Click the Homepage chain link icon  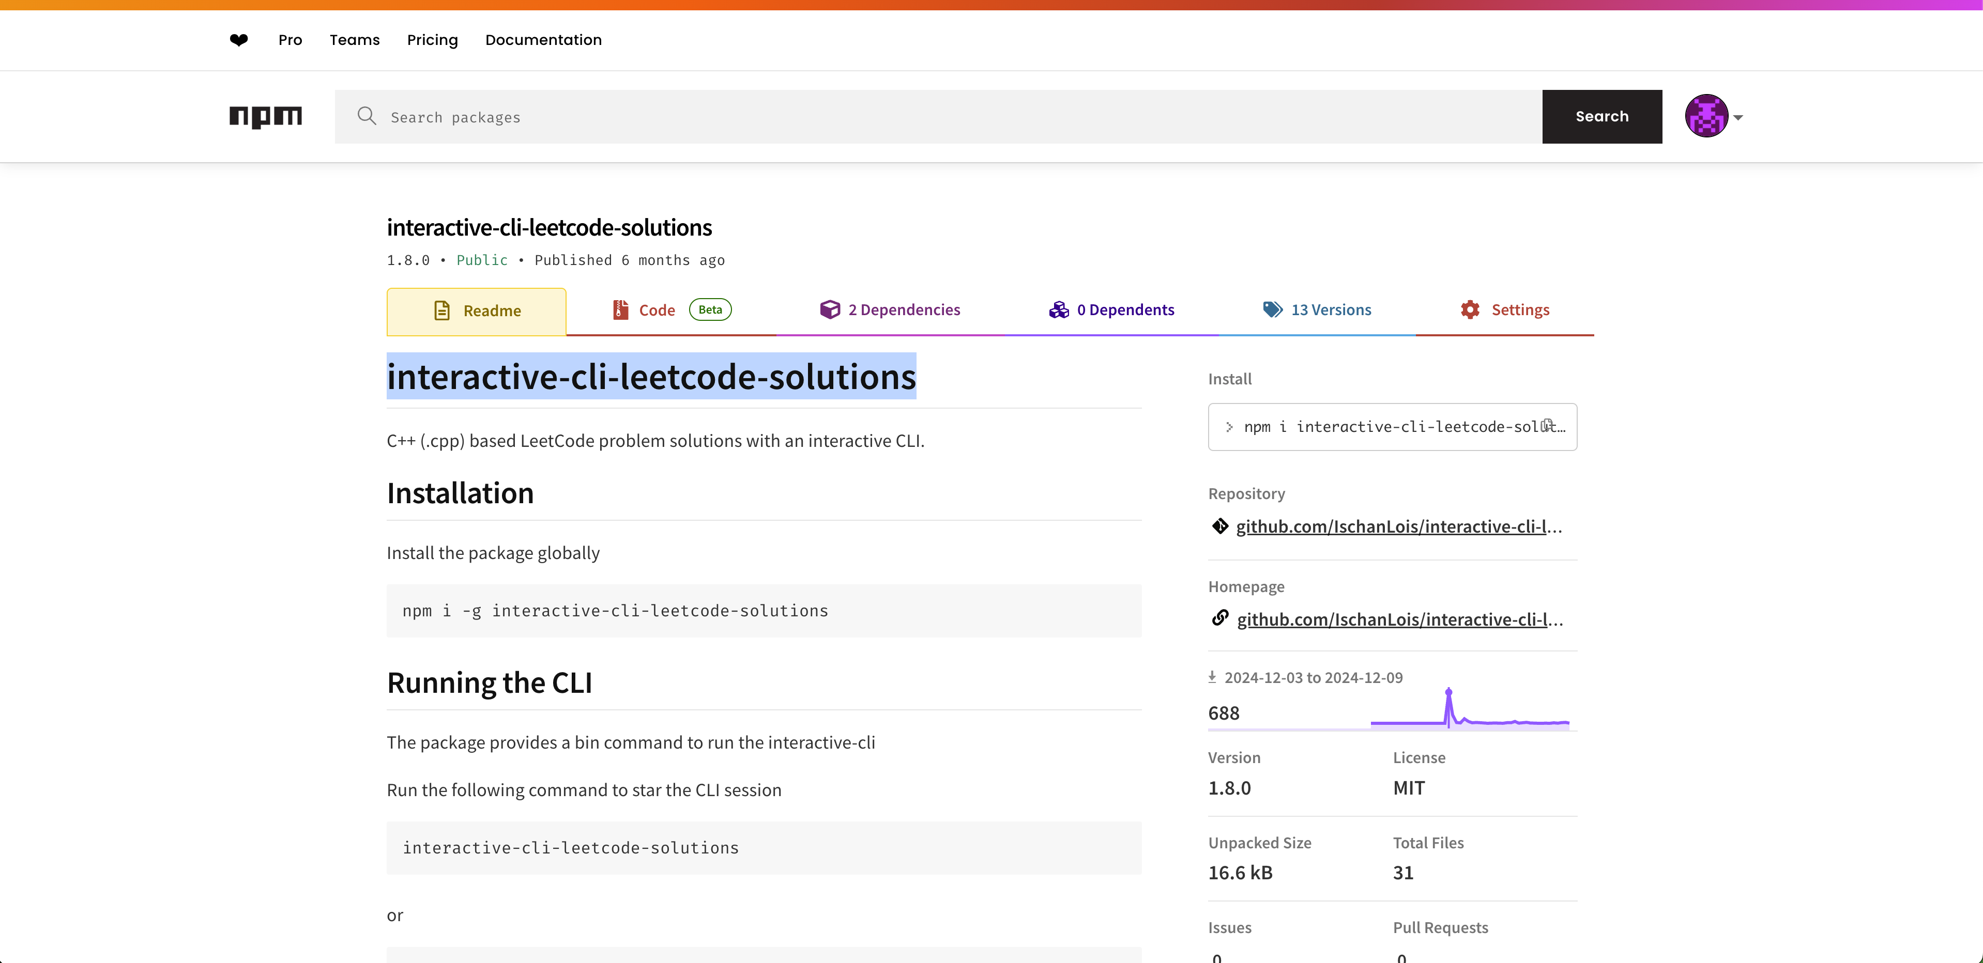(1219, 618)
